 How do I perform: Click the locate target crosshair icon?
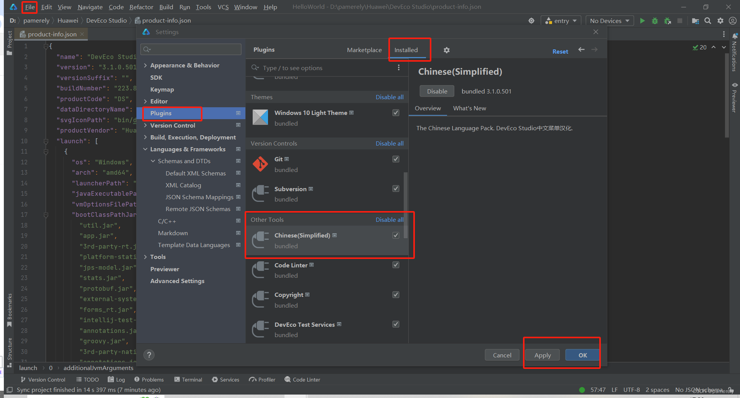click(531, 21)
